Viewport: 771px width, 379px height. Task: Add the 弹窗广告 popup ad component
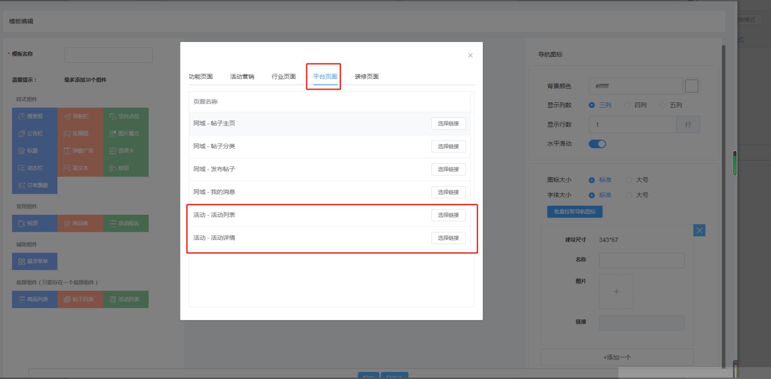[80, 151]
